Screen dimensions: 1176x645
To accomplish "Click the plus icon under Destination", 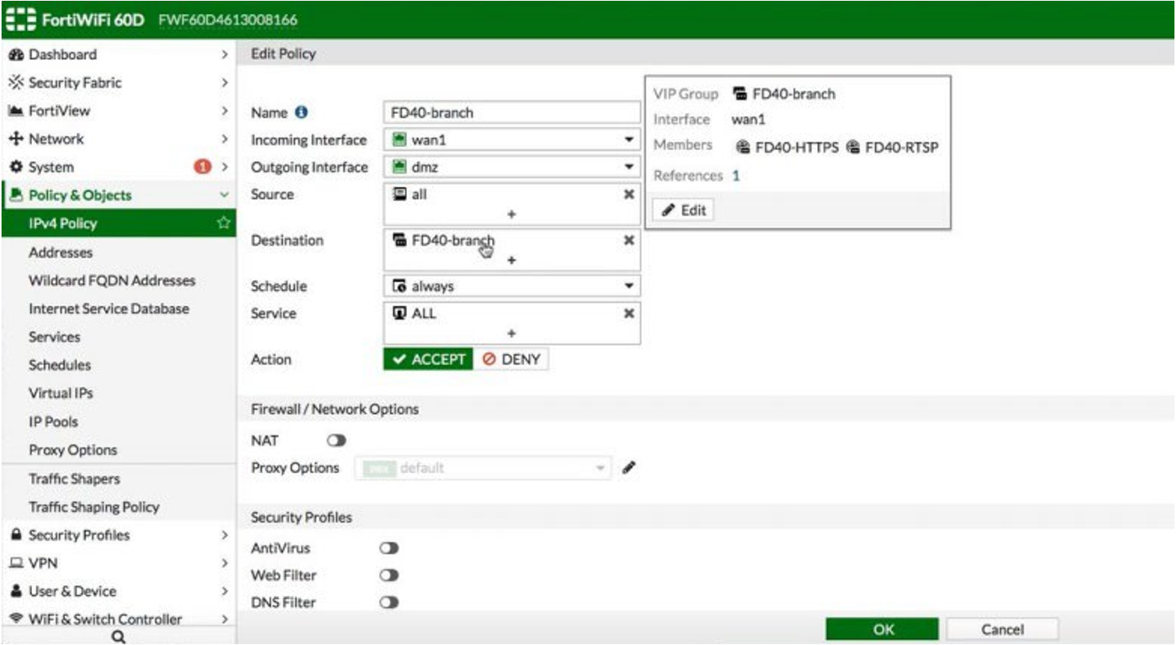I will pos(512,258).
